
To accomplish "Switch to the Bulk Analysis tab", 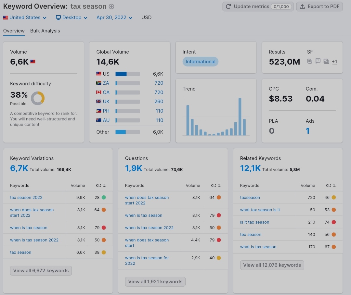I will pyautogui.click(x=45, y=31).
